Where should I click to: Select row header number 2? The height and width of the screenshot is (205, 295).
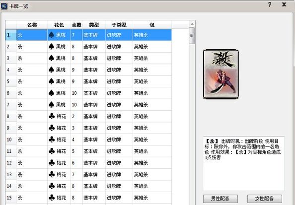coord(11,47)
